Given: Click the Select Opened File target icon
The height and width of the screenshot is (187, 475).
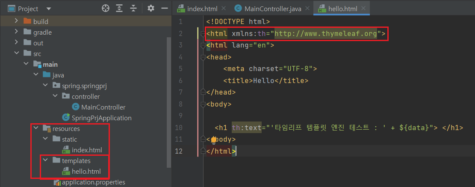Looking at the screenshot, I should tap(105, 9).
